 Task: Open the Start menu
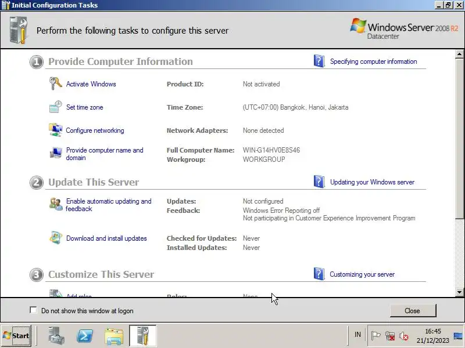point(16,336)
